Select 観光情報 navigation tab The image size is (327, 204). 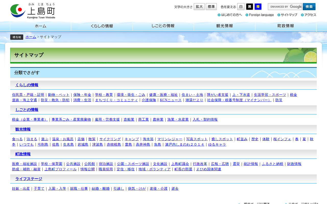click(x=225, y=26)
